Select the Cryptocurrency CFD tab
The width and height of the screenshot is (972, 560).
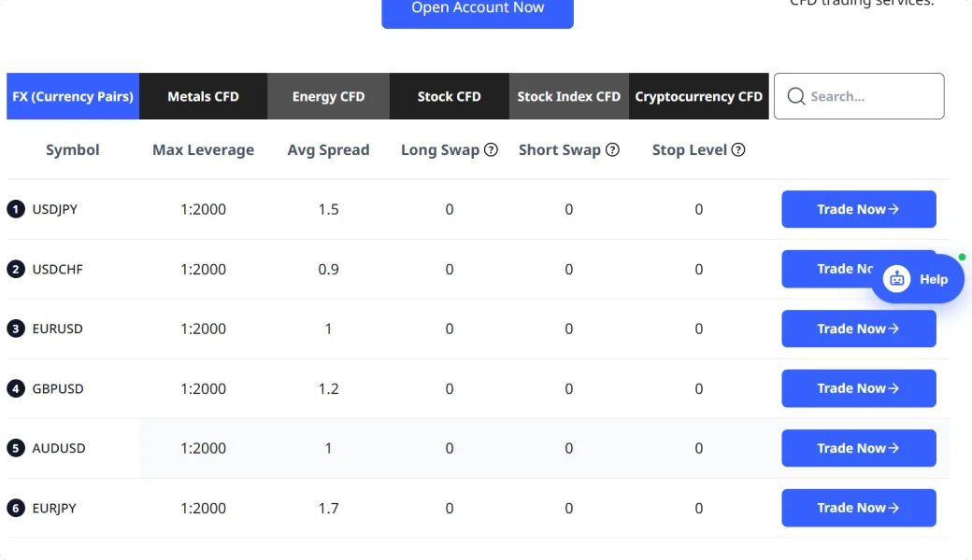tap(699, 96)
